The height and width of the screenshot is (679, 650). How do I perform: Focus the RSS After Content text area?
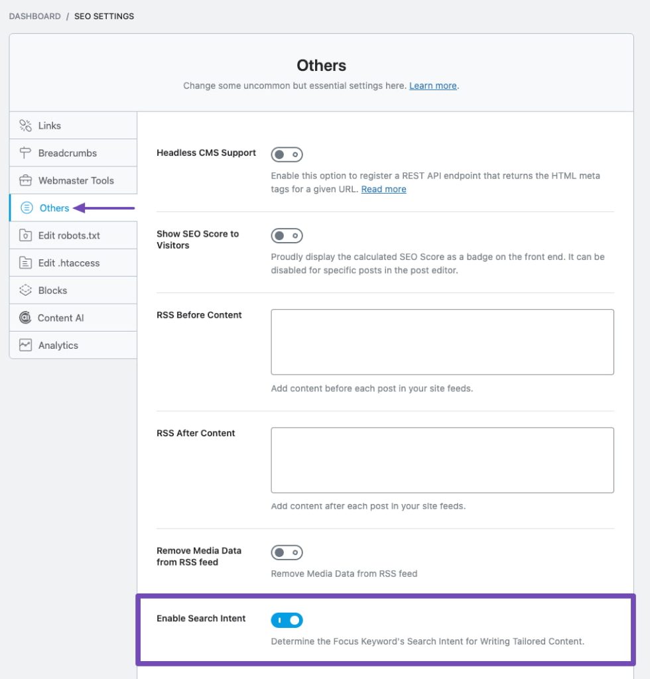coord(442,460)
